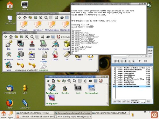
Task: Click the Add button in playlist
Action: click(x=115, y=101)
